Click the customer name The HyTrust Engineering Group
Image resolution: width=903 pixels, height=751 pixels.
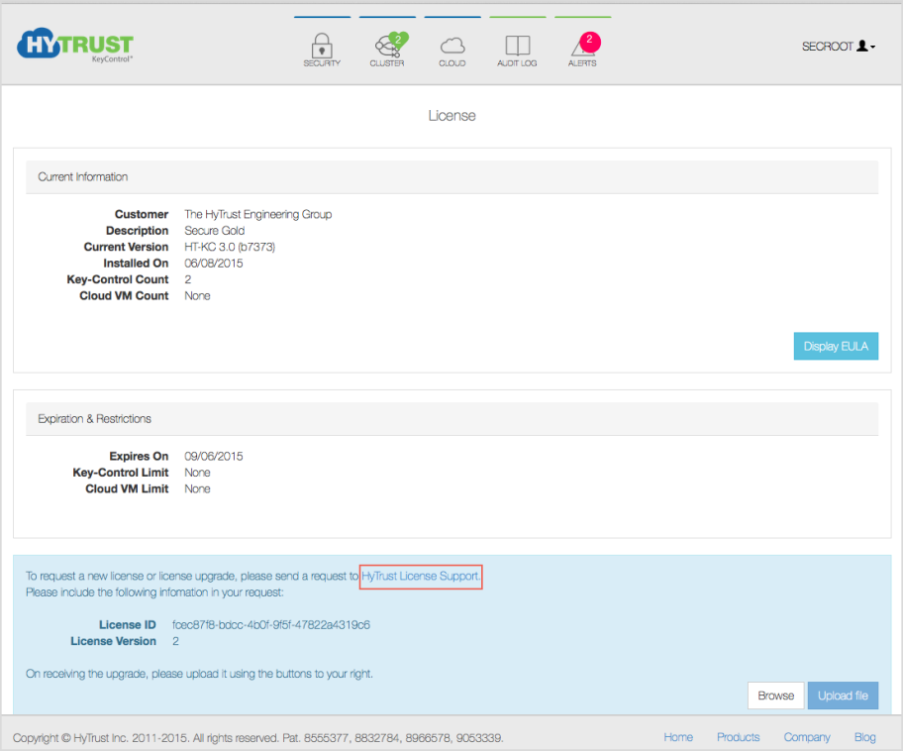coord(258,214)
